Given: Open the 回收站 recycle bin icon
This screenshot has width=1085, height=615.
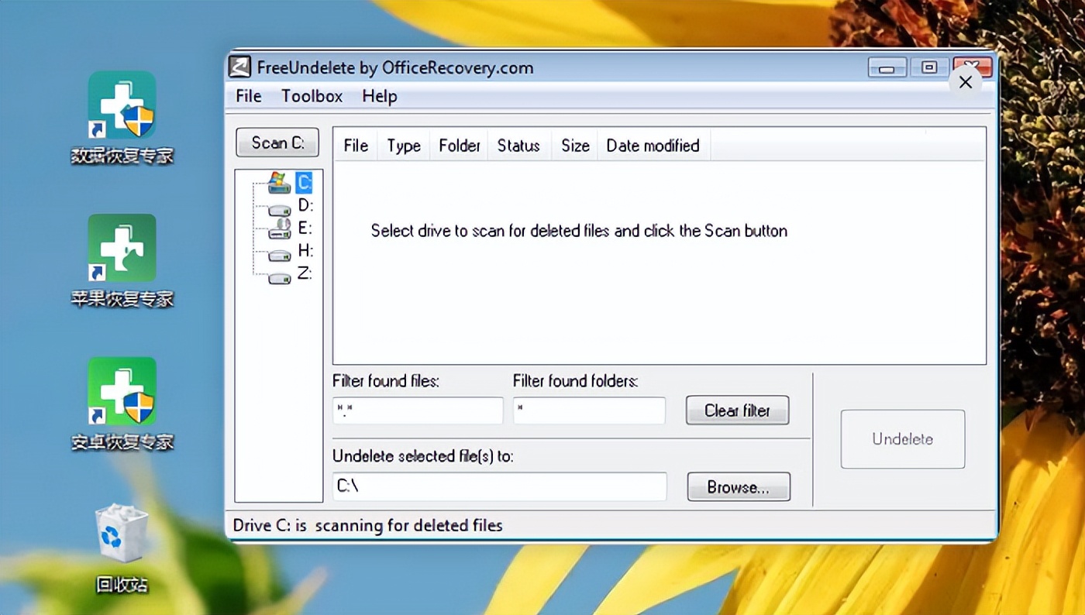Looking at the screenshot, I should pyautogui.click(x=122, y=548).
